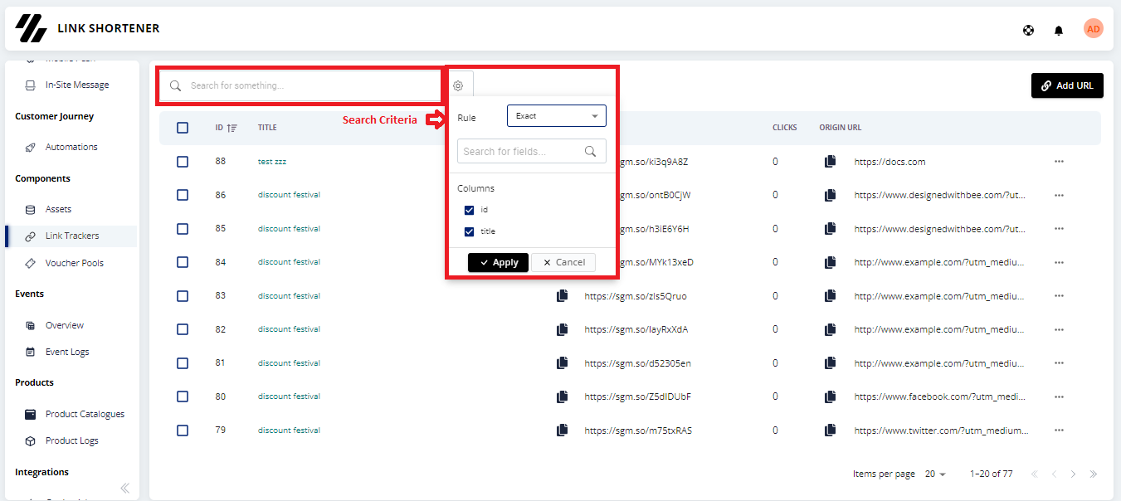1121x501 pixels.
Task: Click the notification bell icon
Action: [1059, 31]
